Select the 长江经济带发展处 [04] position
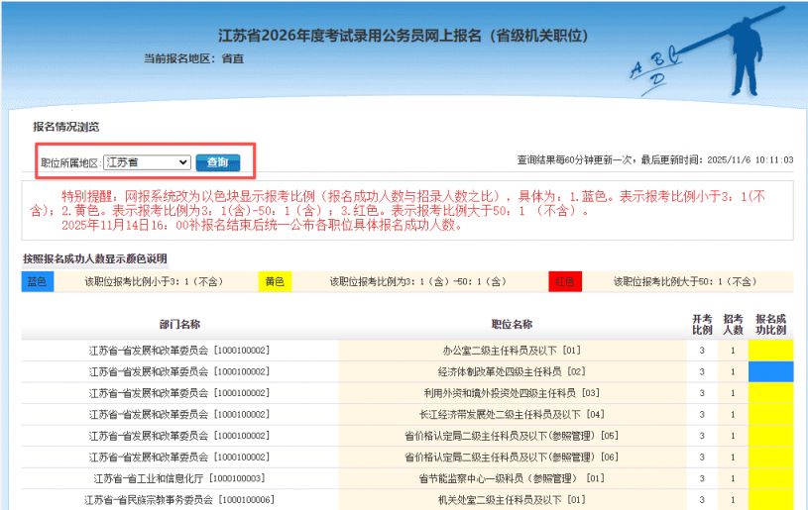Screen dimensions: 808x510 coord(512,414)
